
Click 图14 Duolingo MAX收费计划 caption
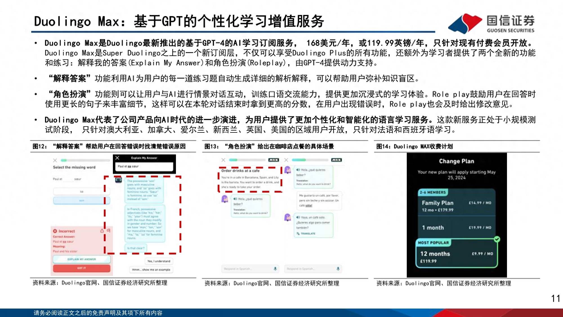coord(415,146)
